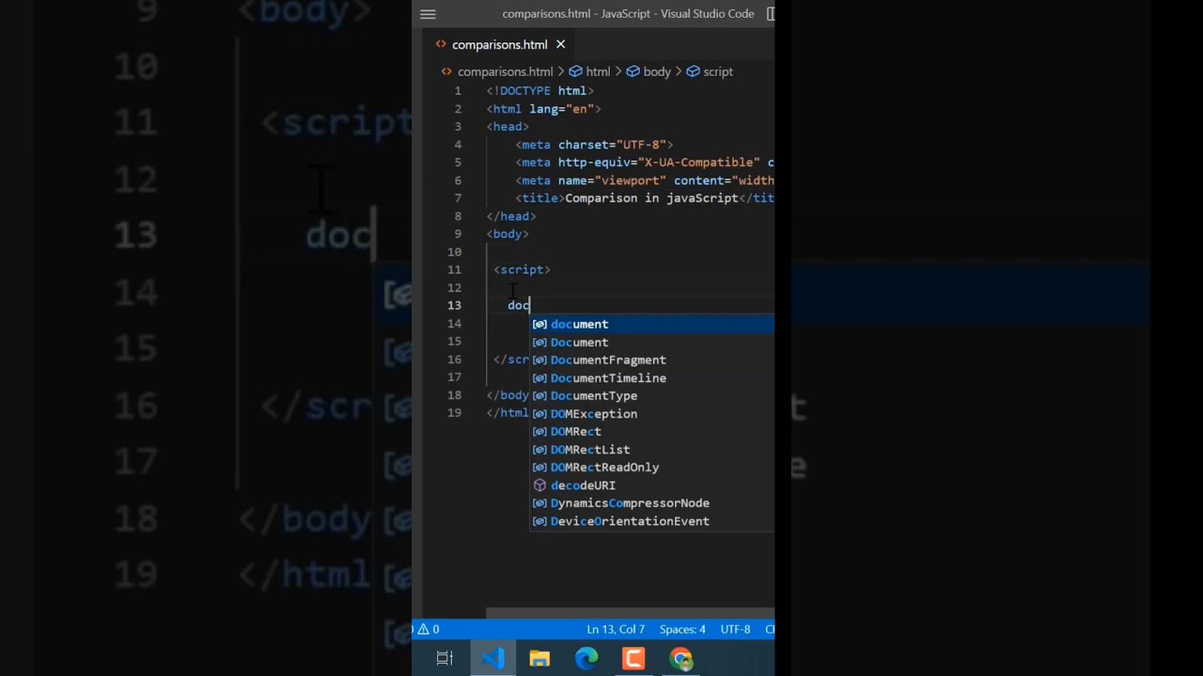
Task: Open Task View on the taskbar
Action: 445,659
